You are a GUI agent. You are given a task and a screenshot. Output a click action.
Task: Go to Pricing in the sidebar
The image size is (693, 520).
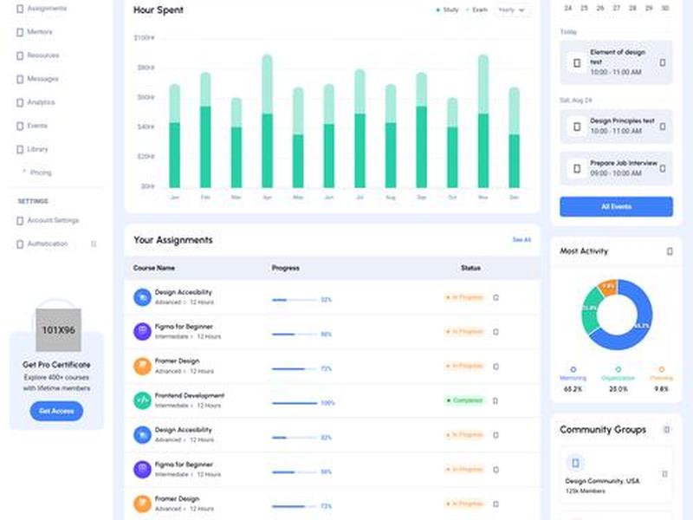coord(41,172)
